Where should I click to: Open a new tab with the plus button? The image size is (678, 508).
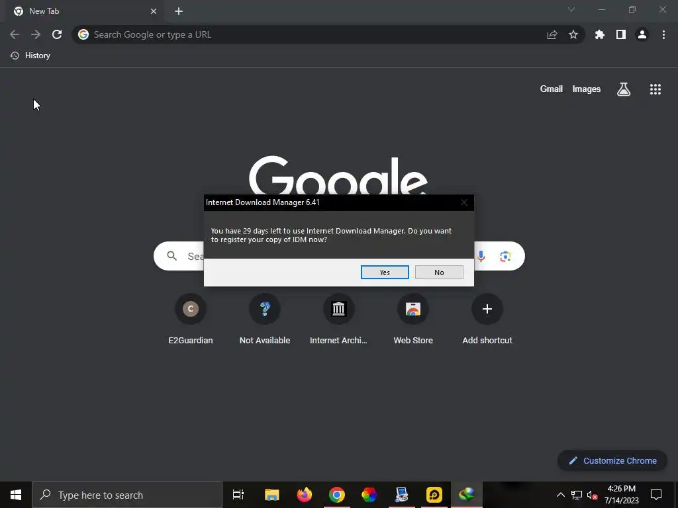(x=179, y=11)
